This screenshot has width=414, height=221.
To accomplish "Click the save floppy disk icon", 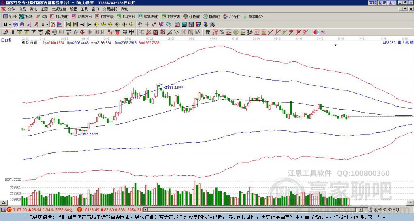I will pos(198,24).
